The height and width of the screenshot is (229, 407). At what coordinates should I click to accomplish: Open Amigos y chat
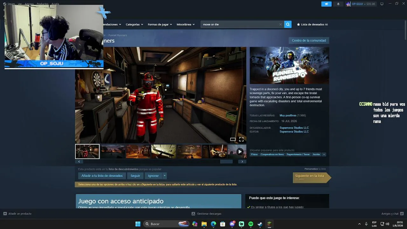tap(392, 214)
